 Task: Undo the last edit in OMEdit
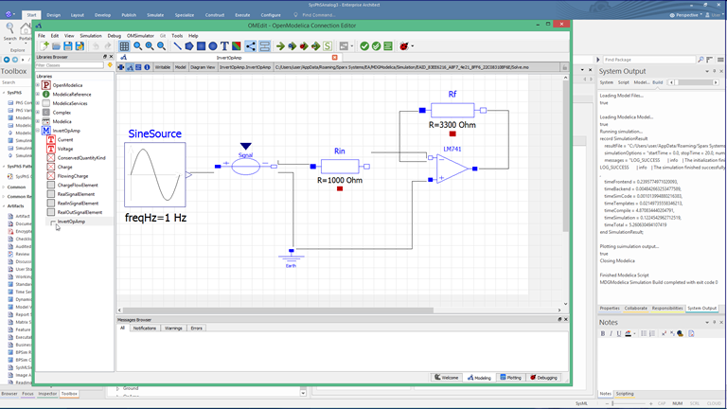[96, 45]
